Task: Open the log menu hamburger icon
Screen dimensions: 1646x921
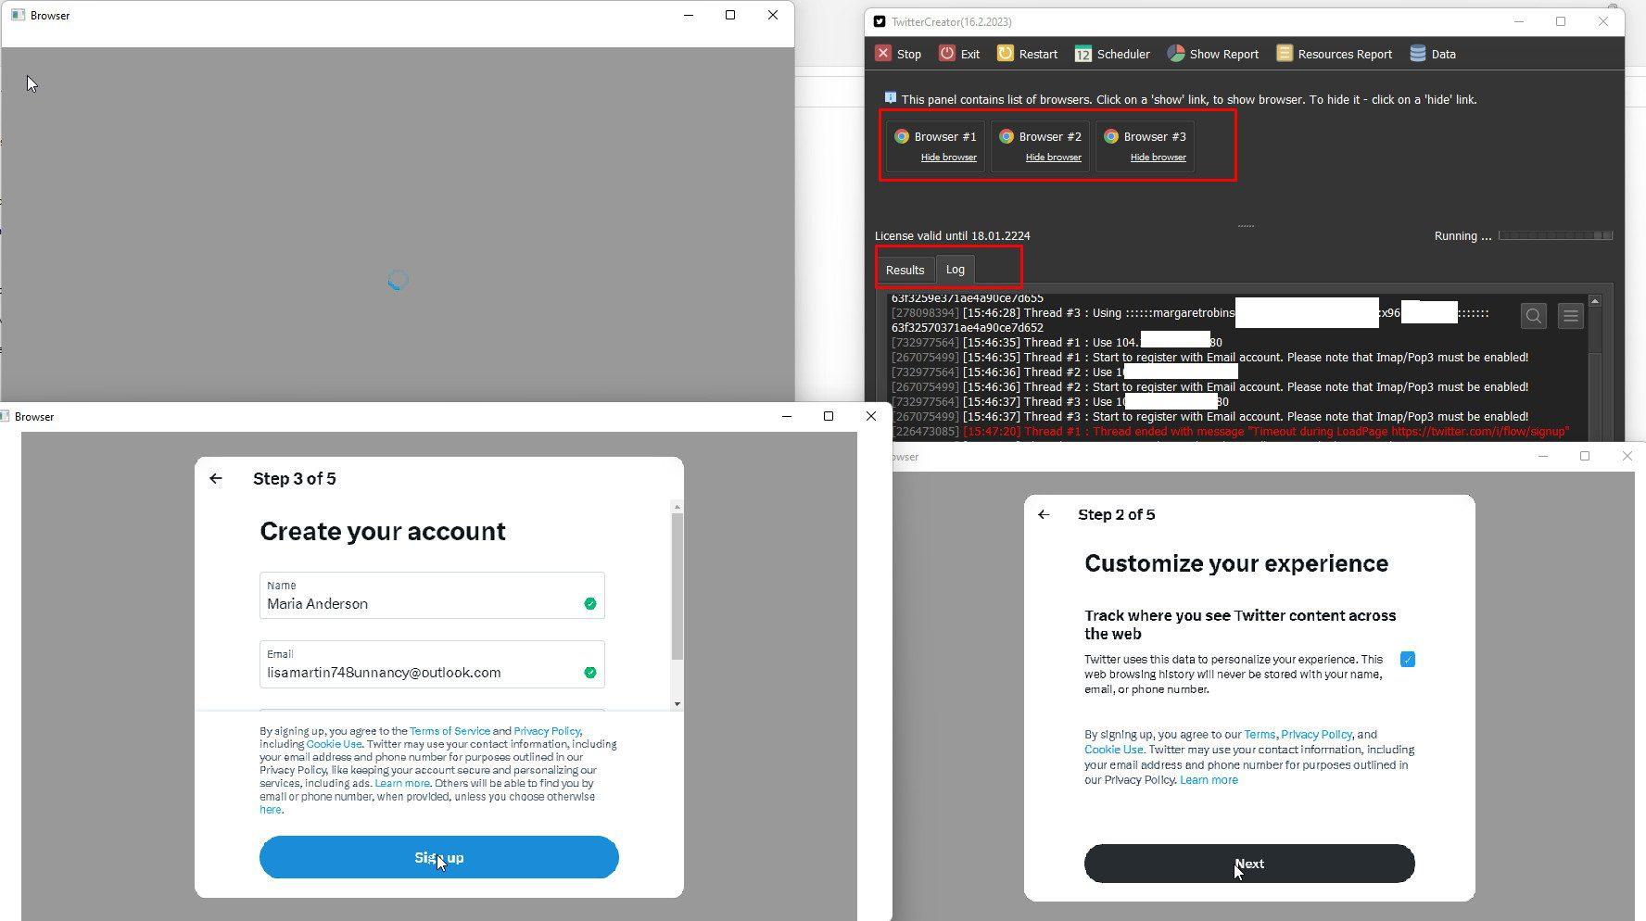Action: pos(1570,316)
